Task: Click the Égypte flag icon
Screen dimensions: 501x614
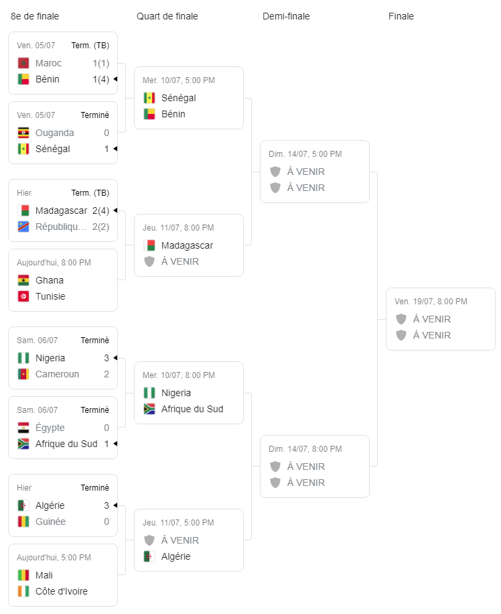Action: [23, 428]
